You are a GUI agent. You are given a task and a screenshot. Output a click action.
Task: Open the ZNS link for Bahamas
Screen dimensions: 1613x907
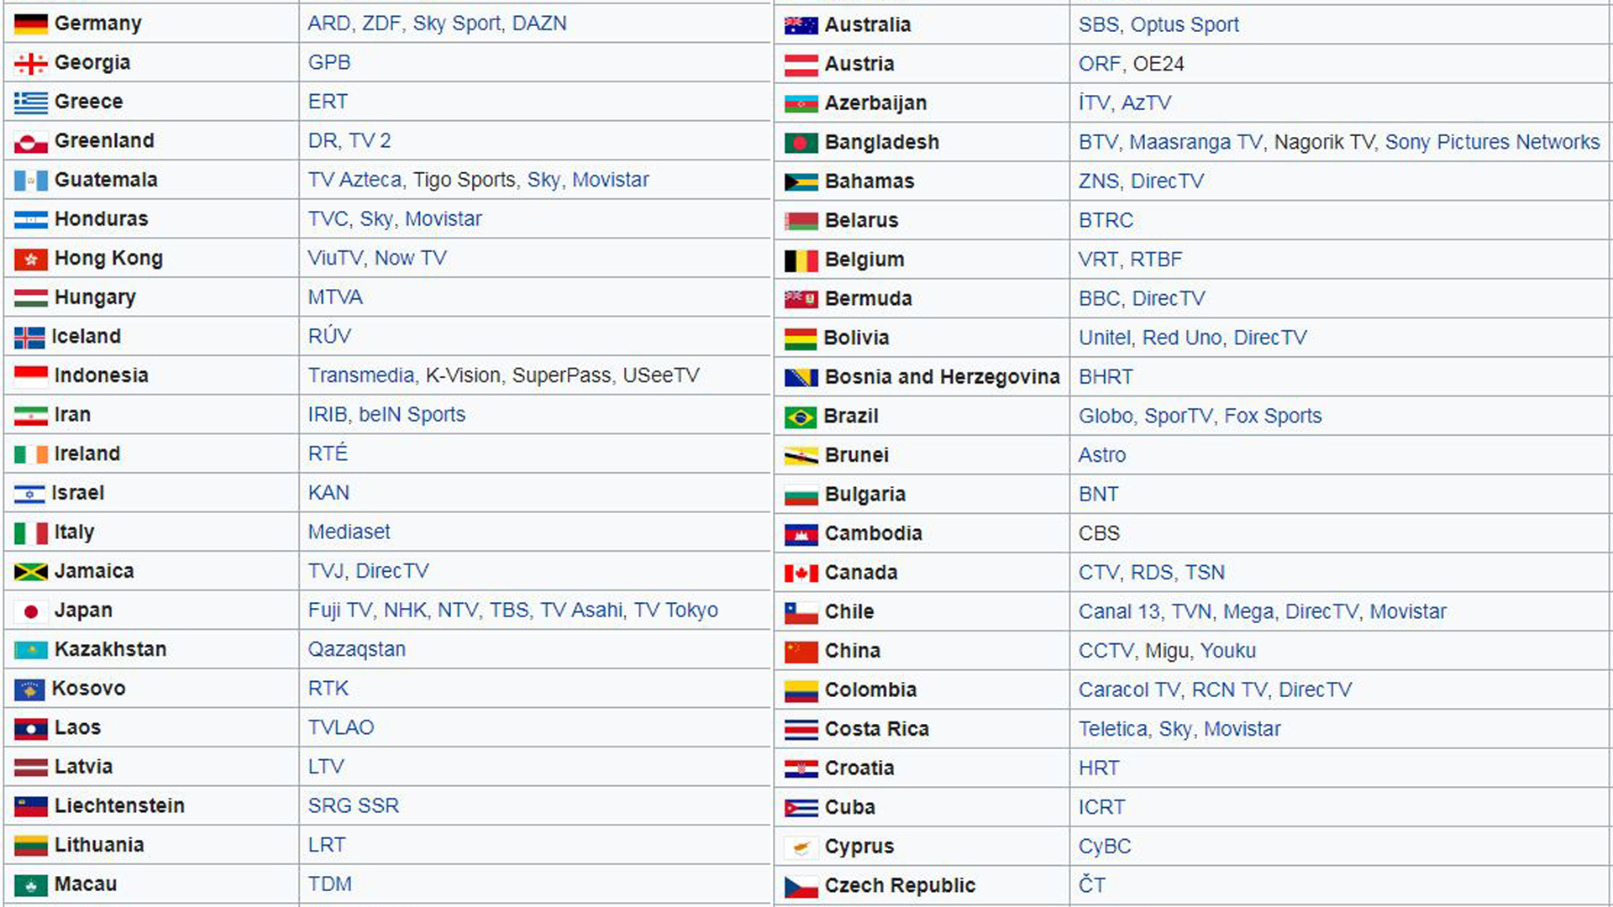pyautogui.click(x=1099, y=181)
